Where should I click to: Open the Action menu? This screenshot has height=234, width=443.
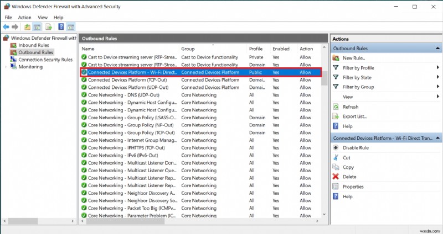24,17
